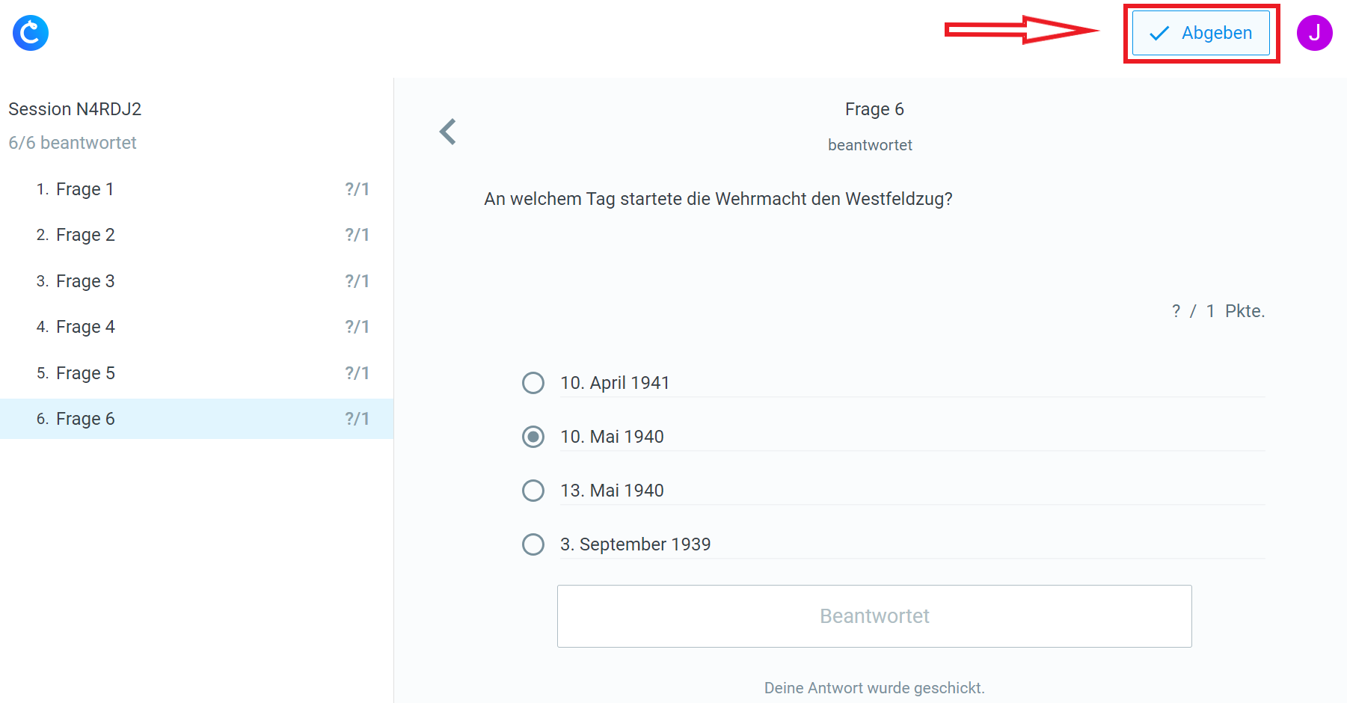Open Frage 2 in the sidebar
The image size is (1347, 703).
coord(85,235)
